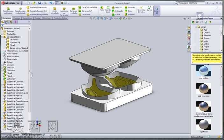Open the Design Library task pane tab

tap(189, 32)
